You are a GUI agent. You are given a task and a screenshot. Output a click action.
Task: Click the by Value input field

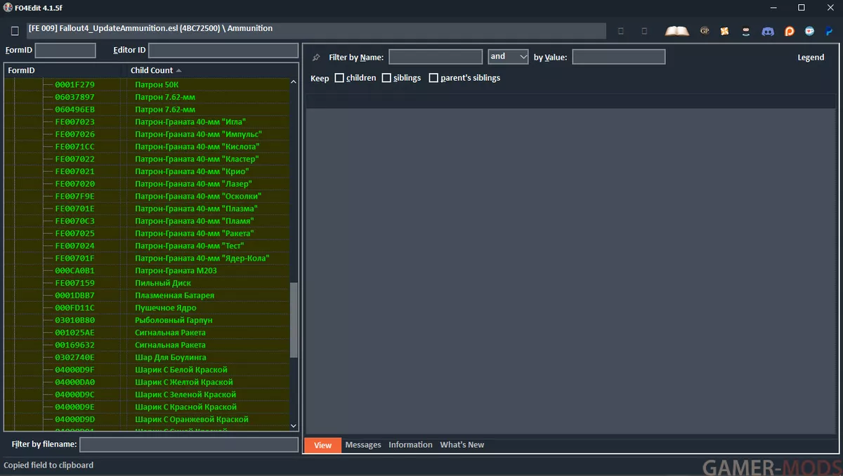tap(619, 57)
